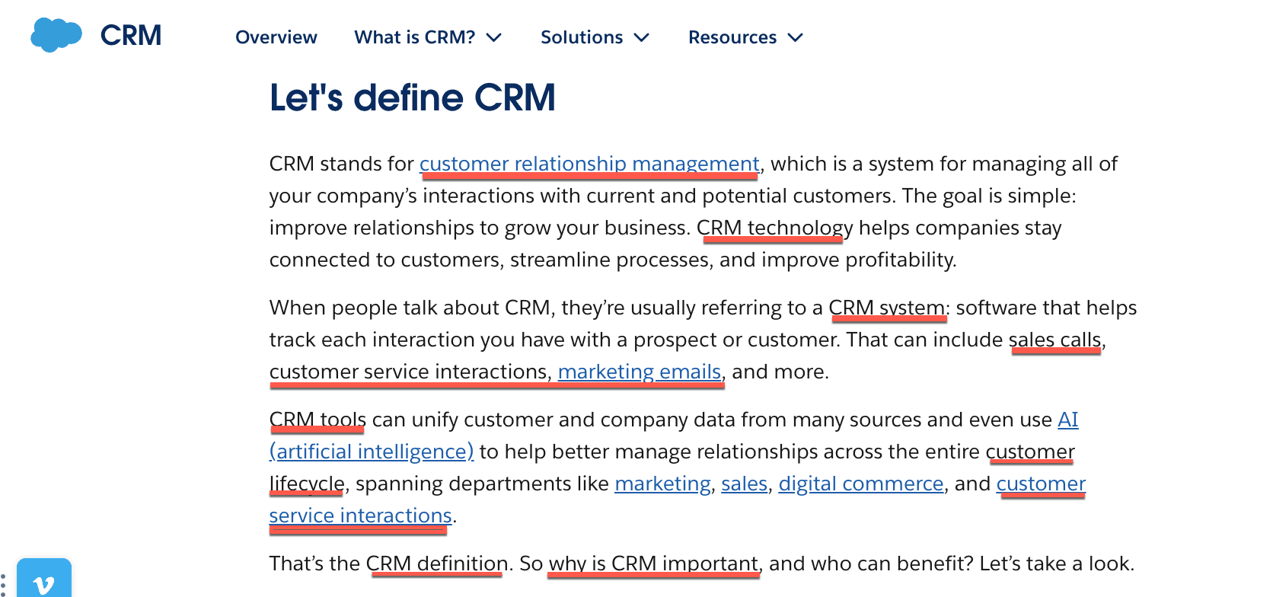Open the Resources dropdown chevron
This screenshot has height=597, width=1273.
click(x=796, y=37)
